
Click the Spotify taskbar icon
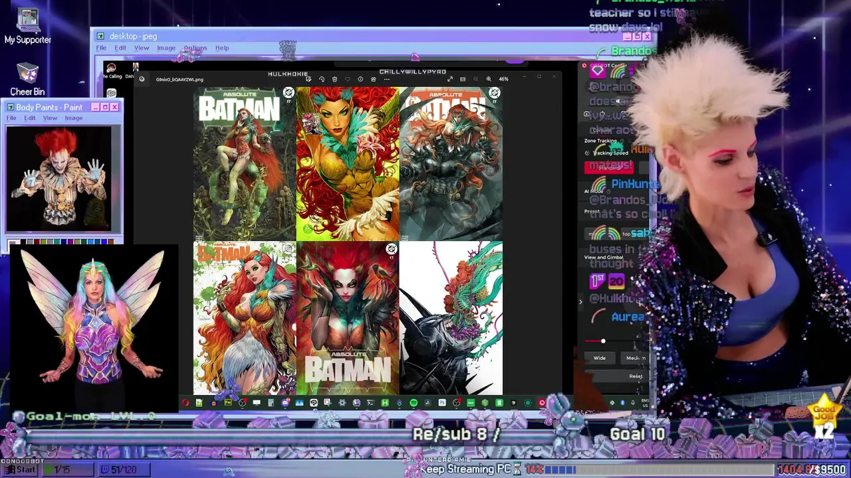tap(414, 403)
